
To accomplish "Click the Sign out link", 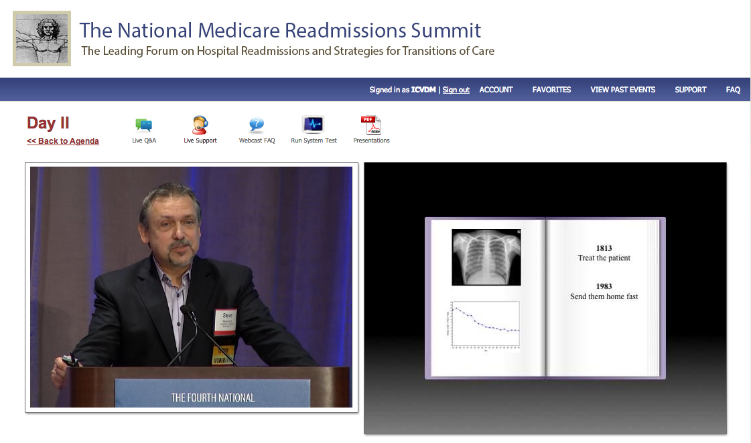I will [x=456, y=90].
